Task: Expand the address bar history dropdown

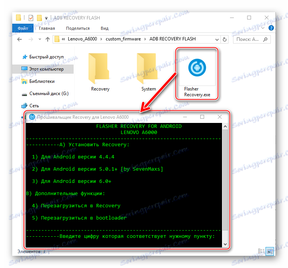Action: (x=217, y=40)
